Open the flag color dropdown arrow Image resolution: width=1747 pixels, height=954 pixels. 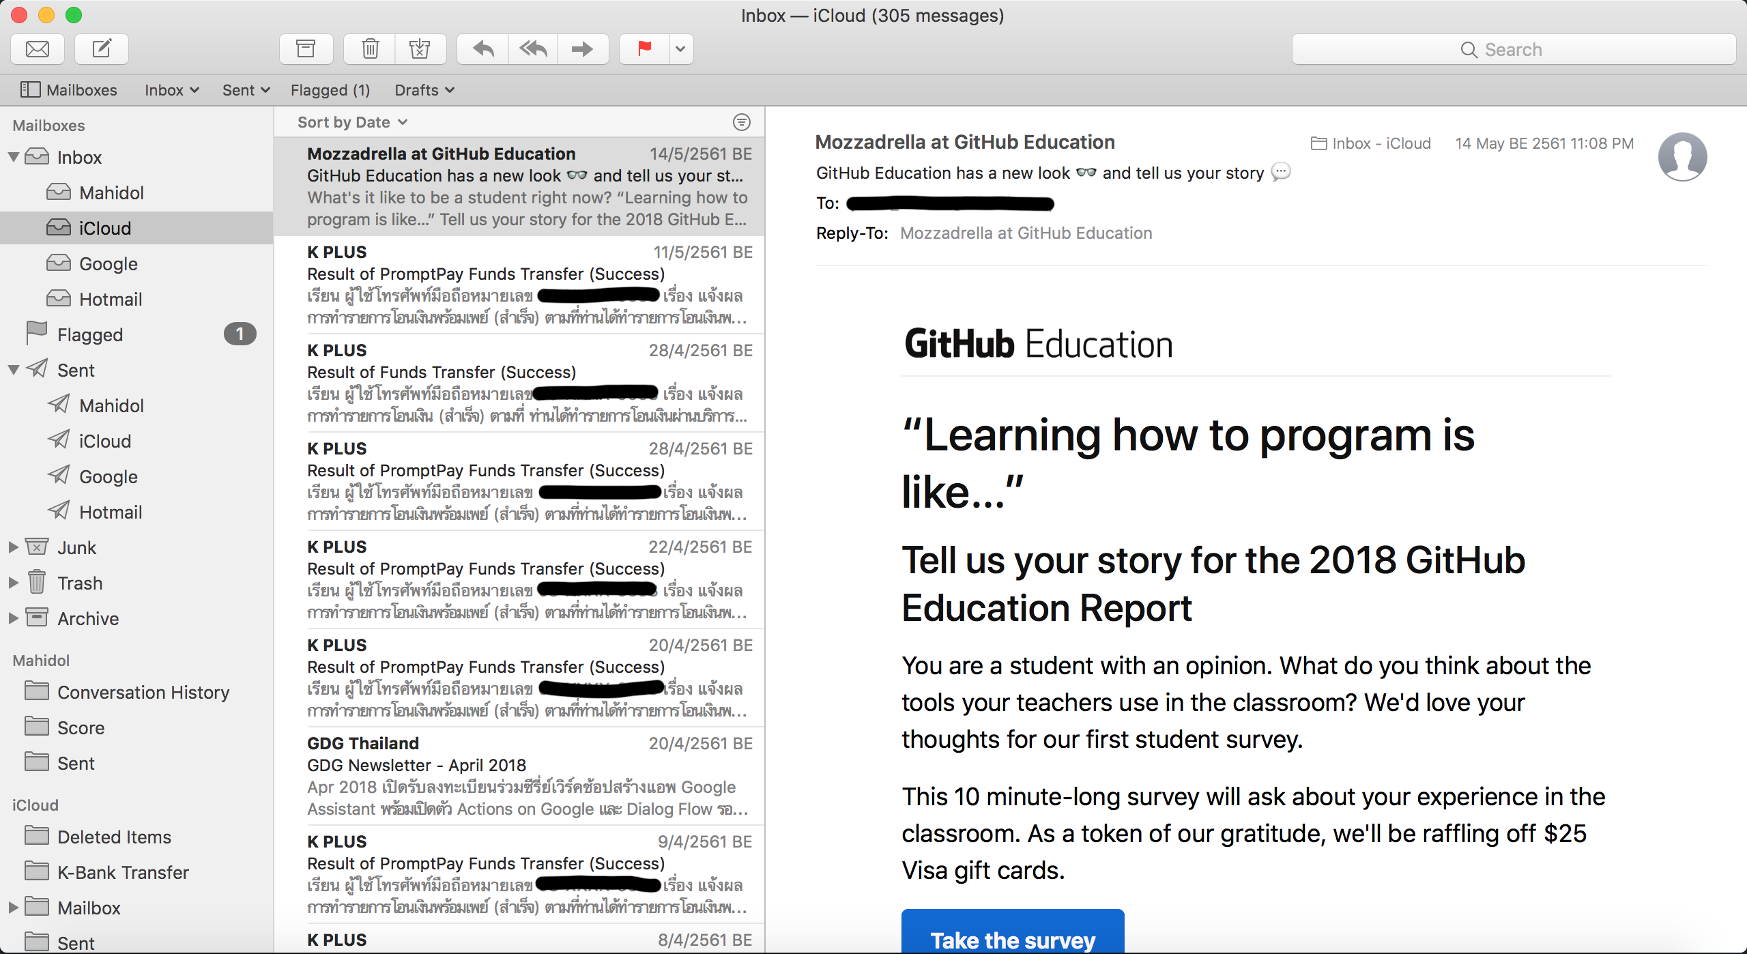(x=681, y=49)
